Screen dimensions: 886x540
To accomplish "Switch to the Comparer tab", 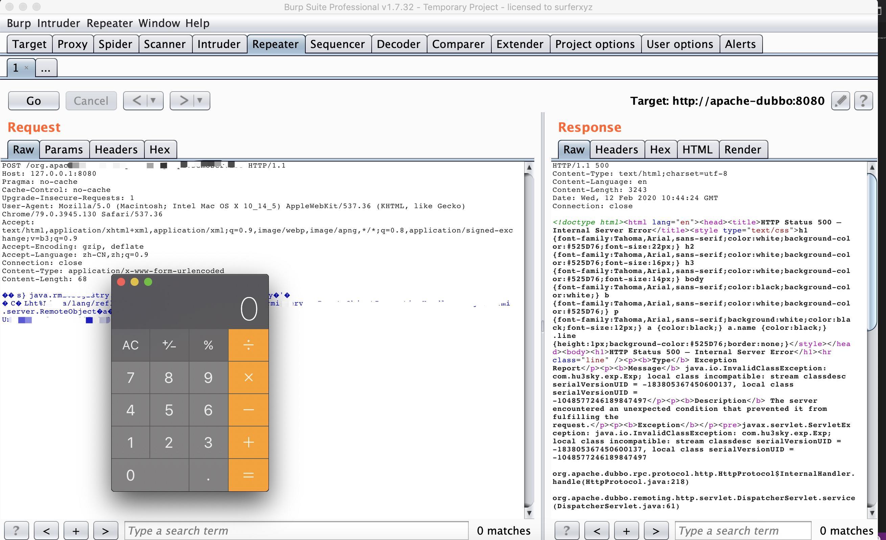I will (x=459, y=44).
